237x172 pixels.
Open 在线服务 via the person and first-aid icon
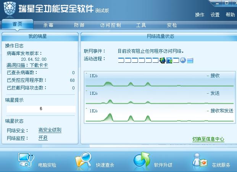pyautogui.click(x=200, y=160)
